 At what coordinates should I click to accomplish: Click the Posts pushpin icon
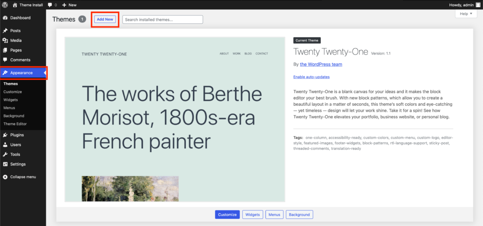(x=5, y=31)
